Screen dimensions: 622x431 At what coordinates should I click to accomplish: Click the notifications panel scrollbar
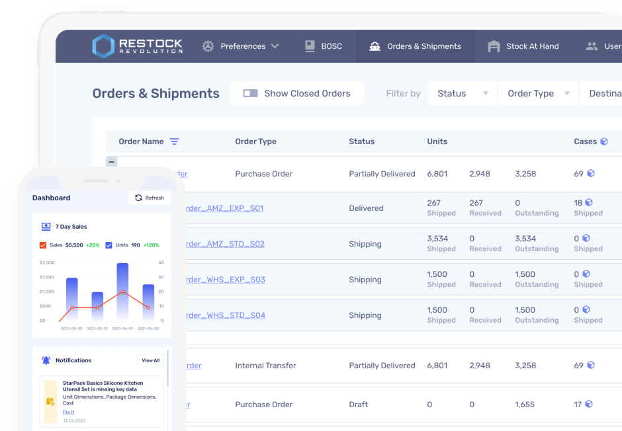[168, 368]
